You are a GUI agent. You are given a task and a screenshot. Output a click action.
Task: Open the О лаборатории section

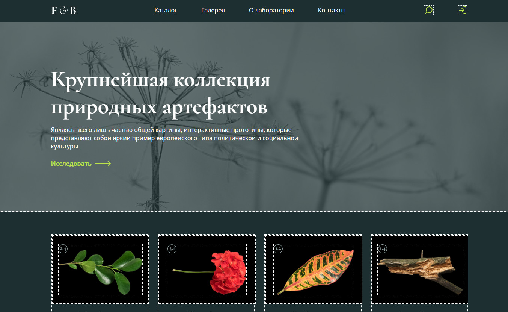pos(271,11)
